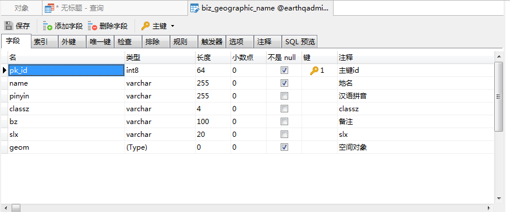
Task: Click the 长度 column header
Action: pyautogui.click(x=213, y=58)
